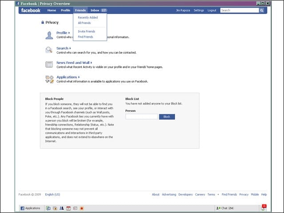Change language via English (US) link
Viewport: 284px width, 213px height.
pyautogui.click(x=52, y=194)
